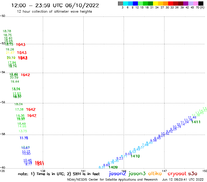Click the longitude axis label 147
Screen dimensions: 207x182
[x=164, y=171]
